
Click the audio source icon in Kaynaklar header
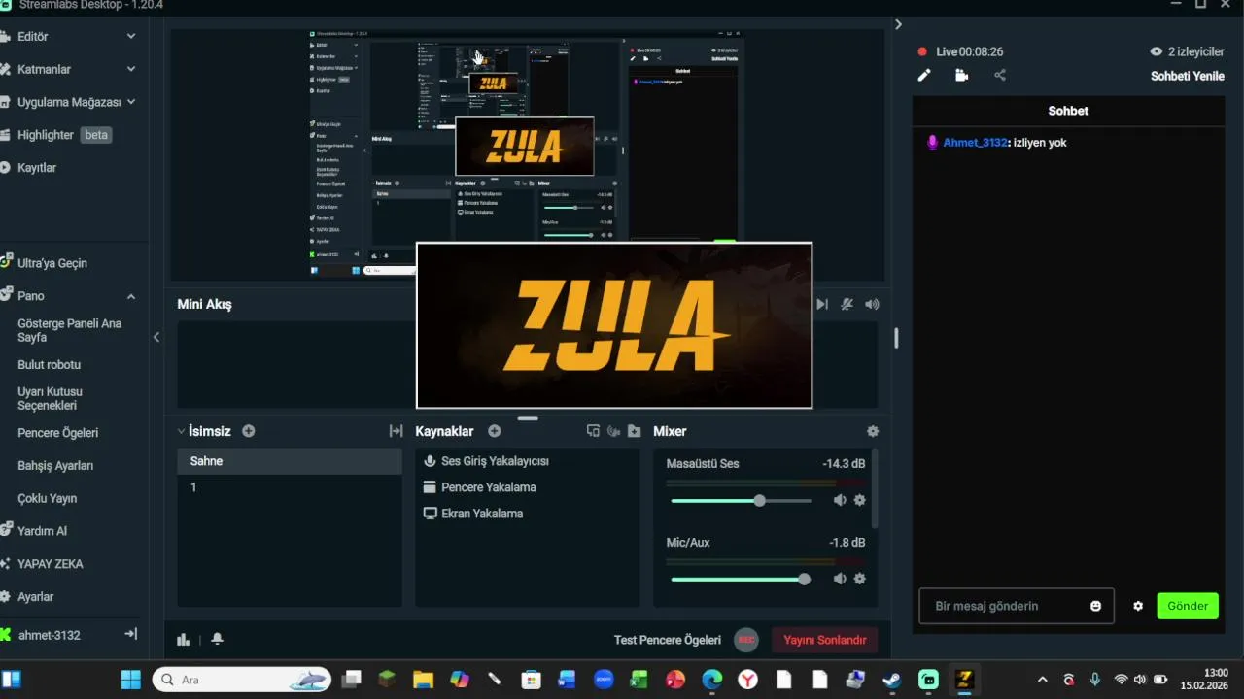coord(613,431)
